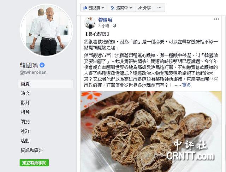Click the RSS feed icon on 追蹤中
226x172 pixels.
pos(112,8)
